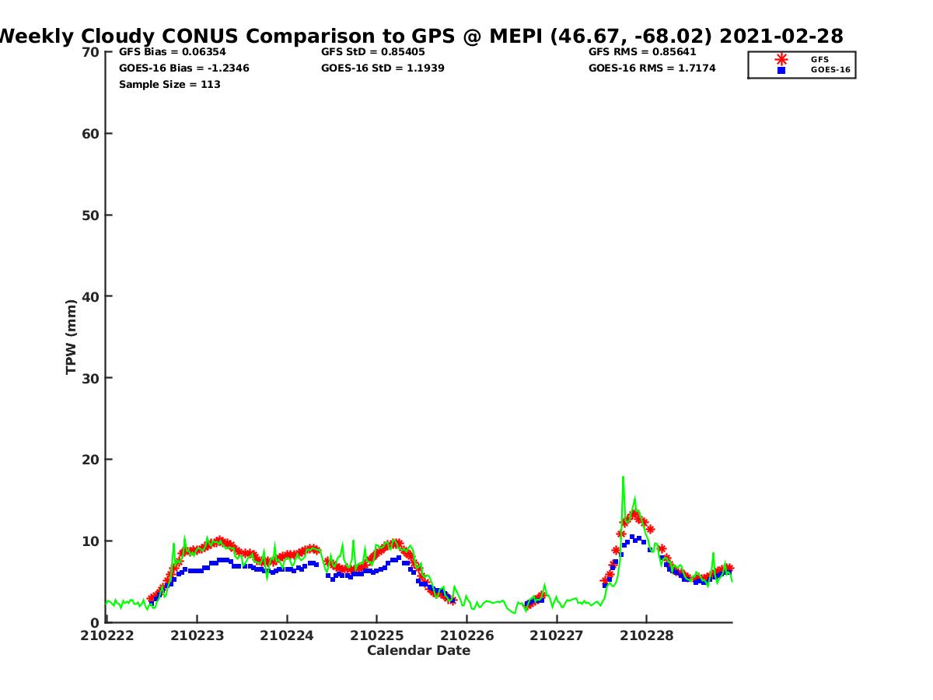Click the 210226 date tick label
This screenshot has width=933, height=700.
pyautogui.click(x=466, y=635)
